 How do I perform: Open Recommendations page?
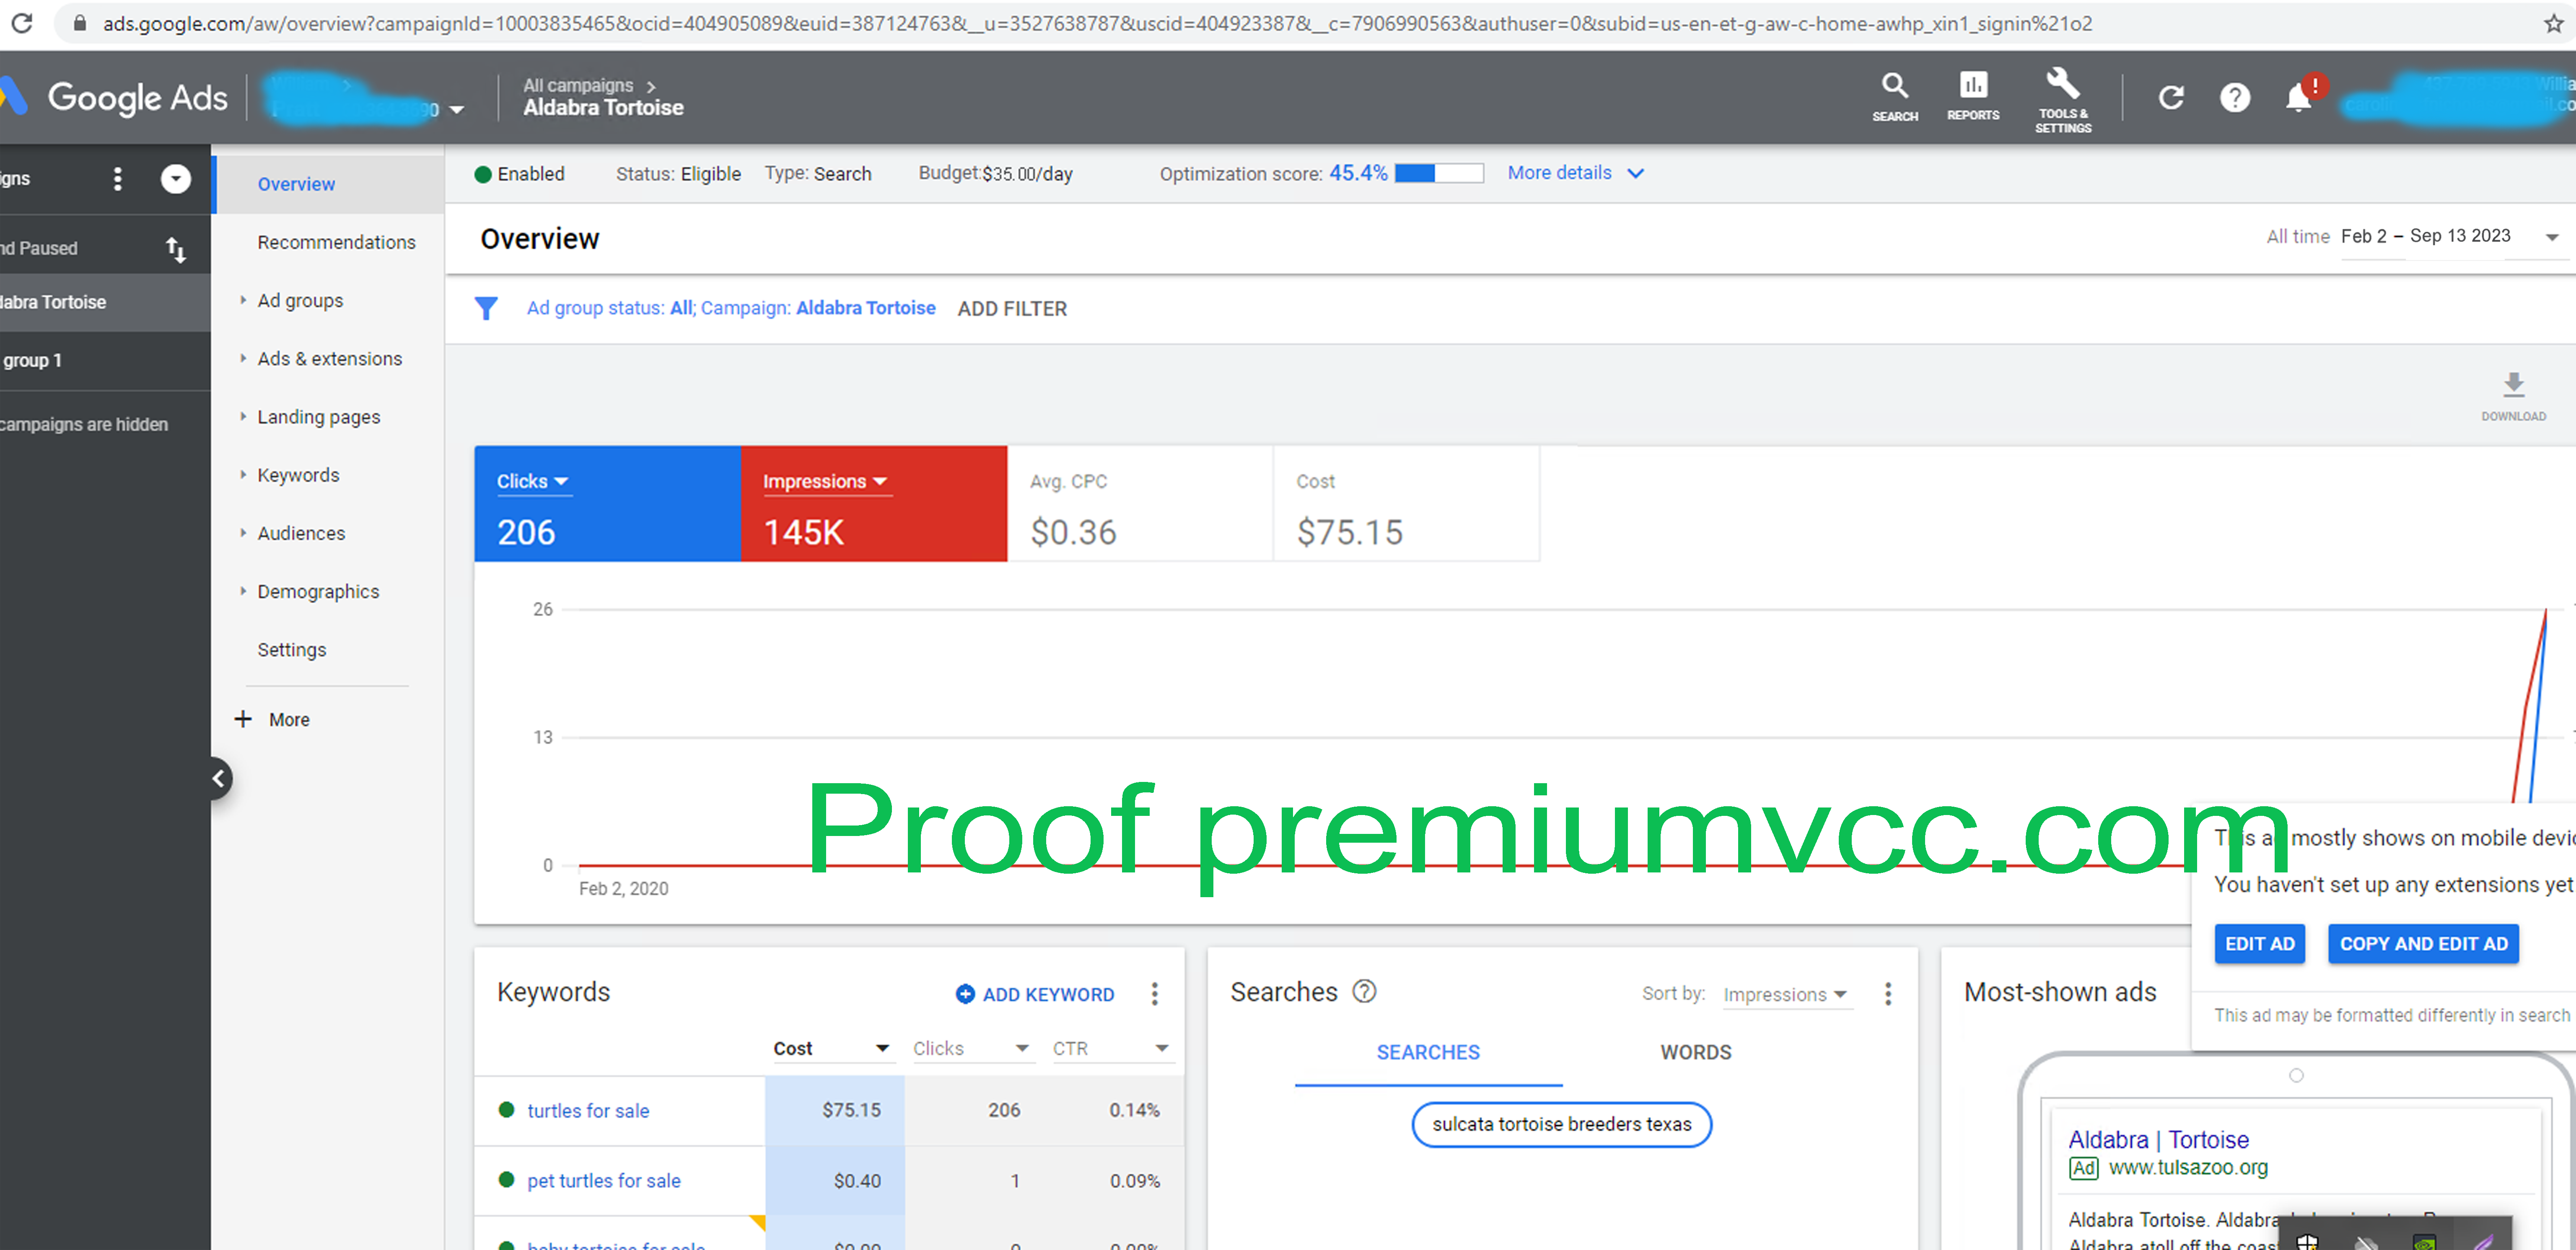coord(336,243)
